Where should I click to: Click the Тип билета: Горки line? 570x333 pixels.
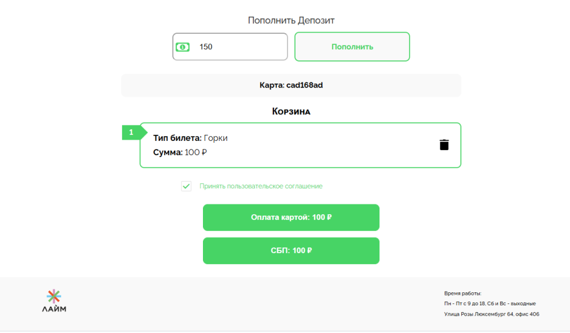point(191,138)
